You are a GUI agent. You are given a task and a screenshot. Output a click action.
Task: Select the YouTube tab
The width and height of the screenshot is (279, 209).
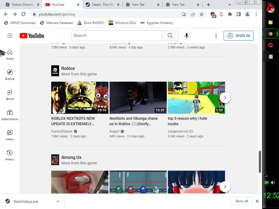[62, 5]
